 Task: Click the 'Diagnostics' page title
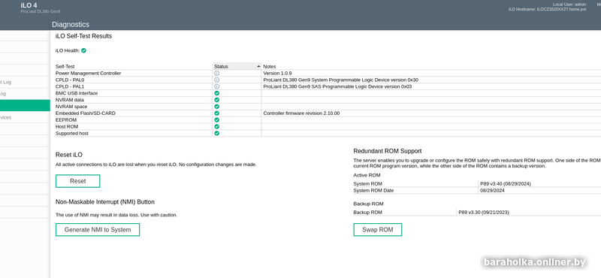71,24
